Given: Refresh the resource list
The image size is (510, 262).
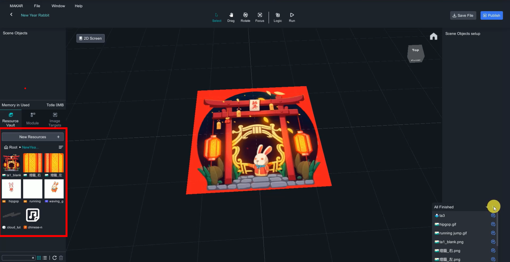Looking at the screenshot, I should point(55,258).
